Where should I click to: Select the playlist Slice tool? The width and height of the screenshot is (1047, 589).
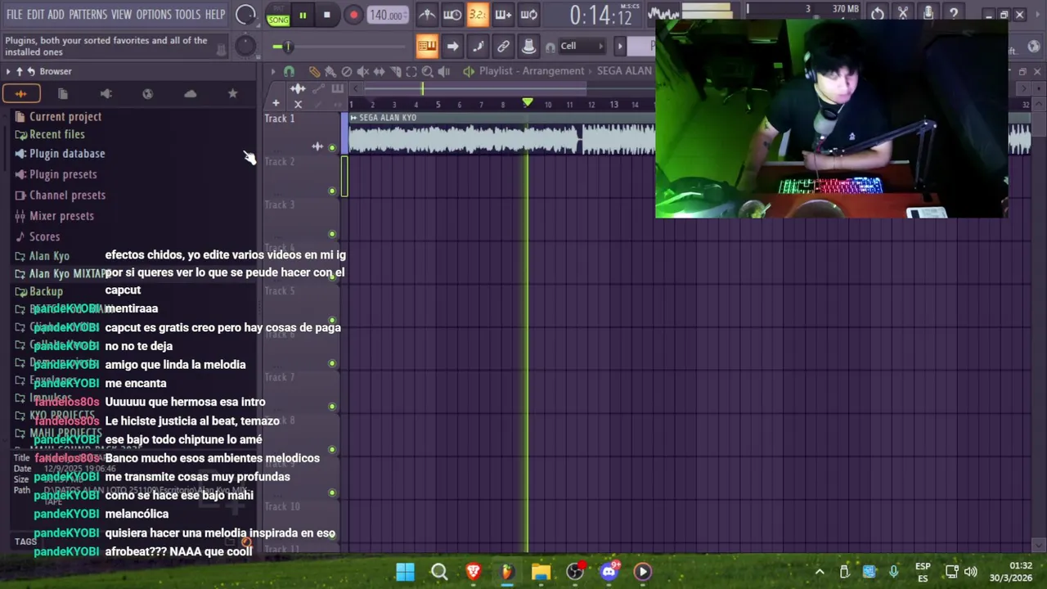pyautogui.click(x=395, y=72)
